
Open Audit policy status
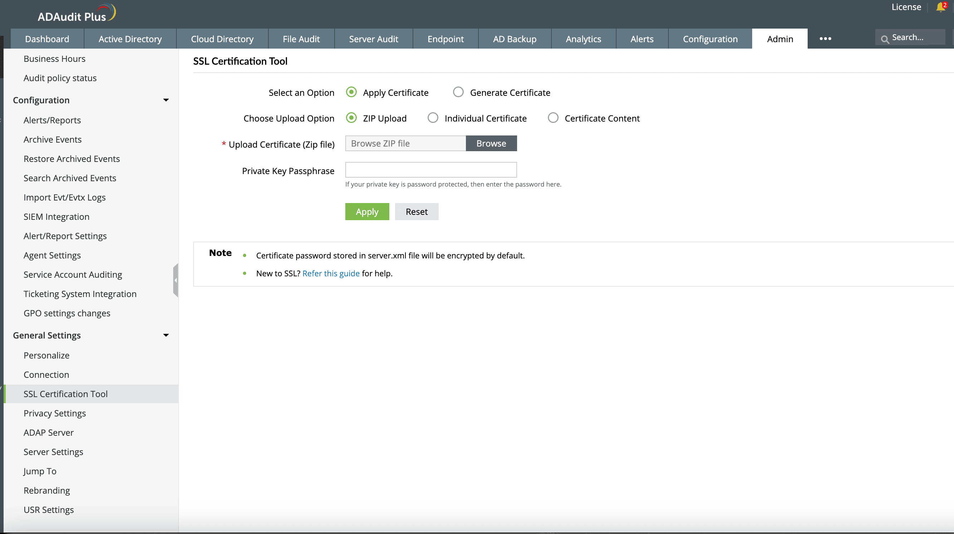[60, 78]
